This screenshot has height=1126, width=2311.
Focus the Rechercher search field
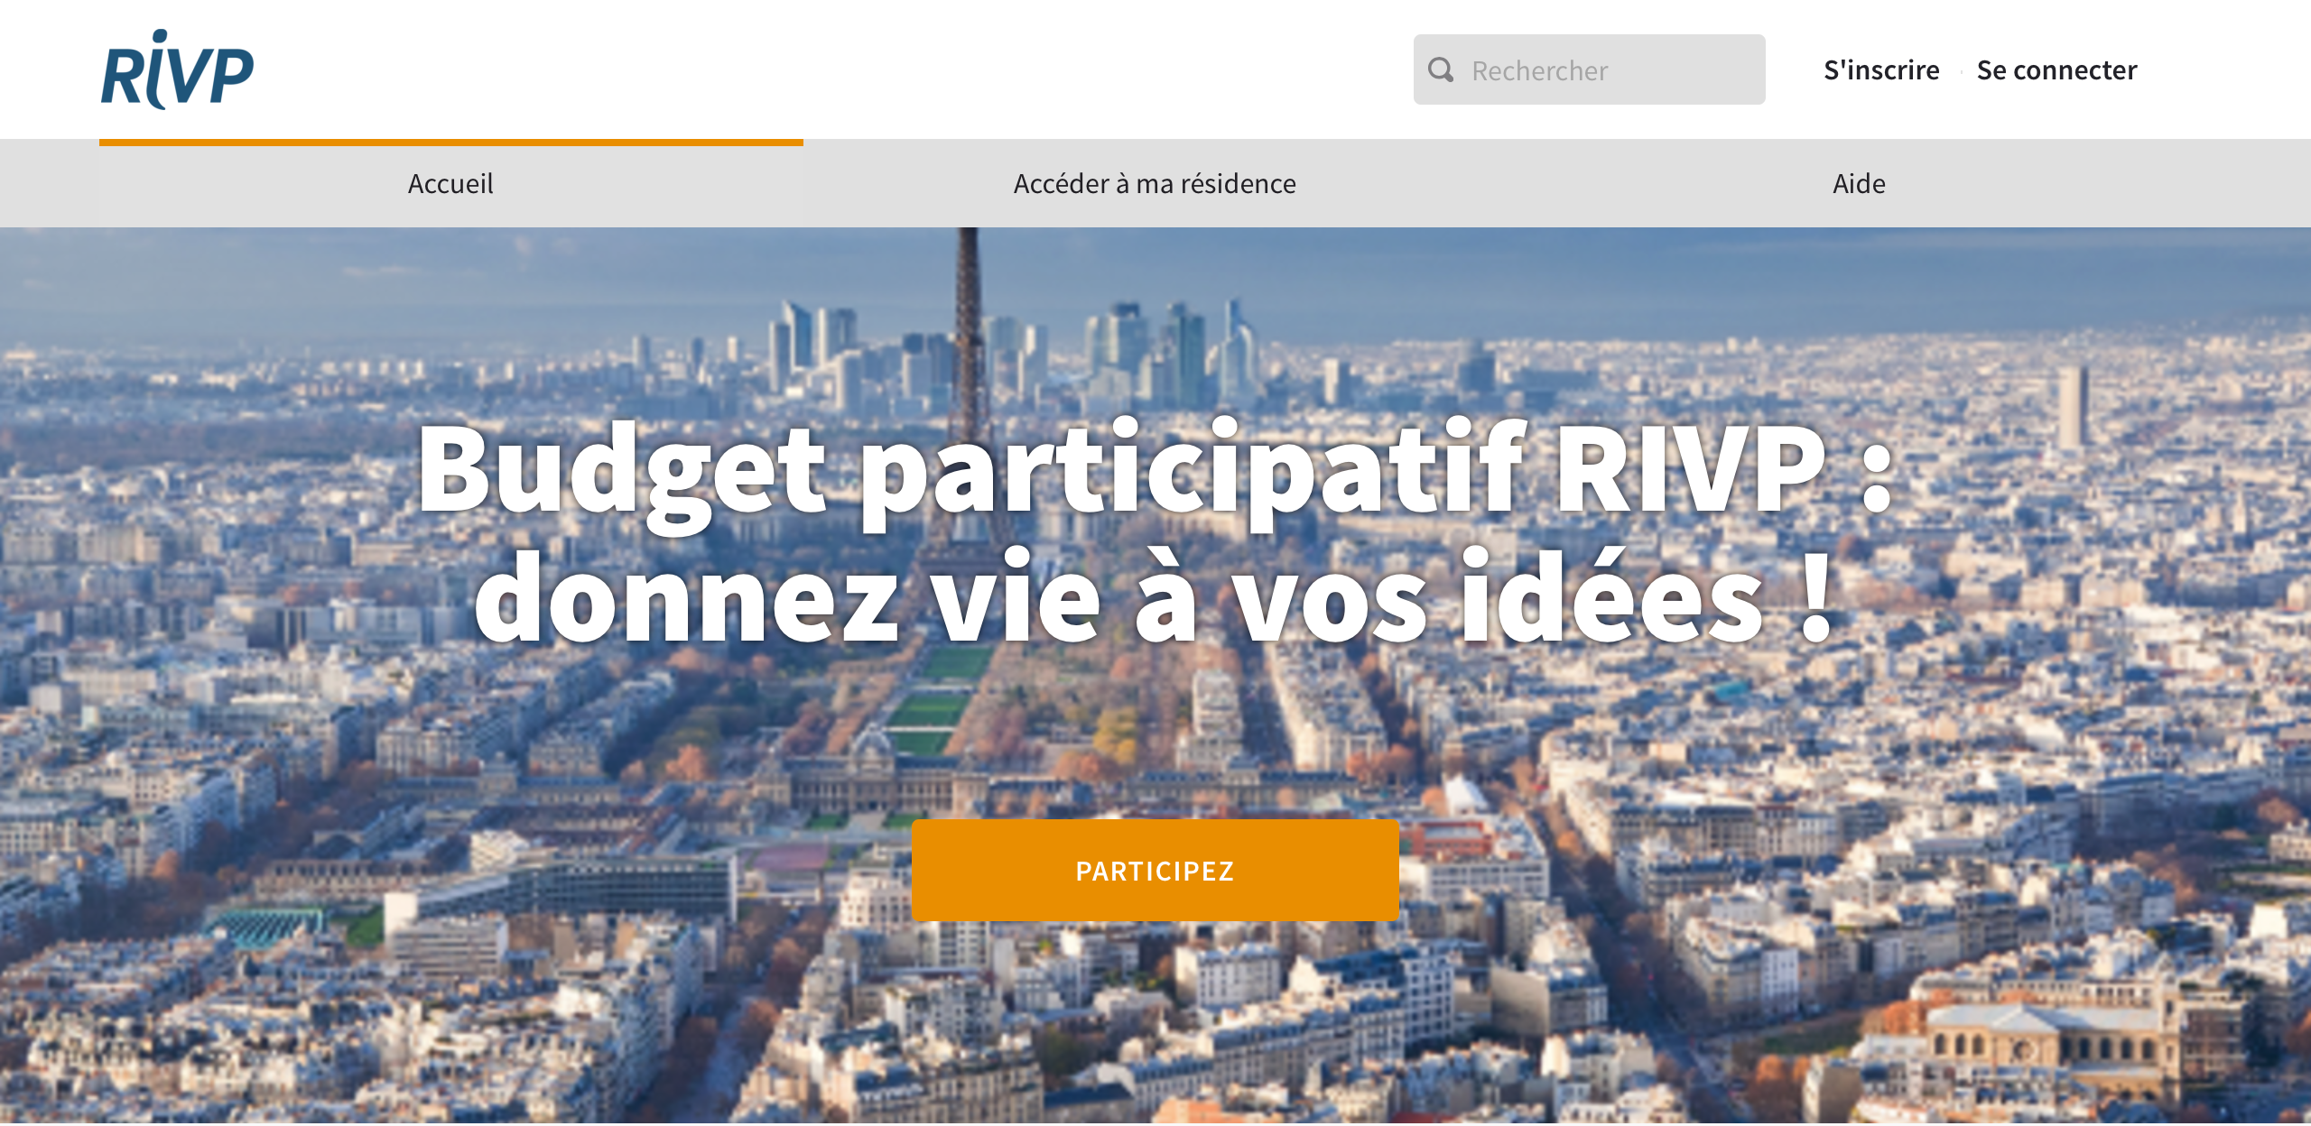click(1589, 69)
